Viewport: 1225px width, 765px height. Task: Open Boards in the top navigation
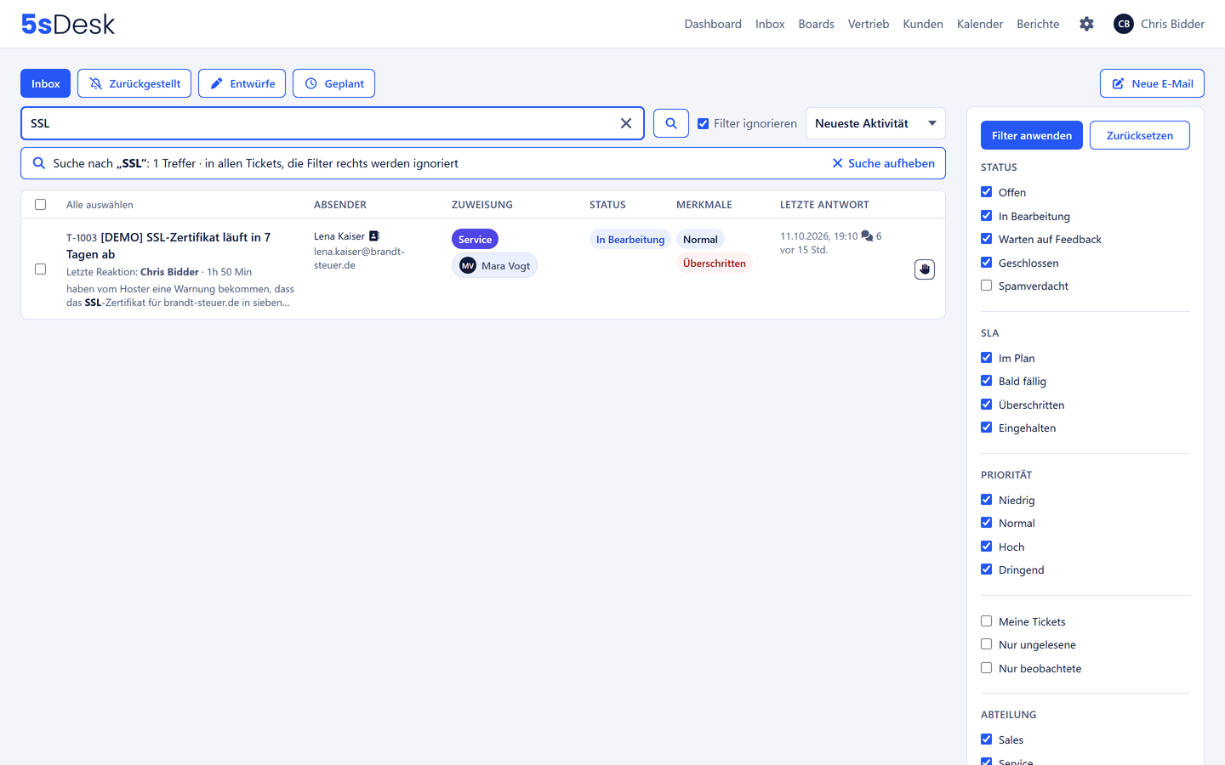click(x=816, y=24)
